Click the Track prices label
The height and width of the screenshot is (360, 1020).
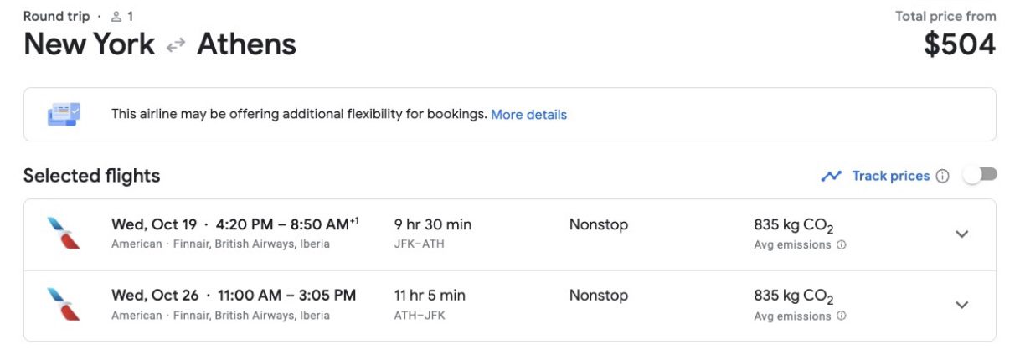pos(890,176)
